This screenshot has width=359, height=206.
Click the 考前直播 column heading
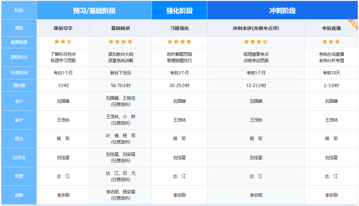(x=331, y=28)
